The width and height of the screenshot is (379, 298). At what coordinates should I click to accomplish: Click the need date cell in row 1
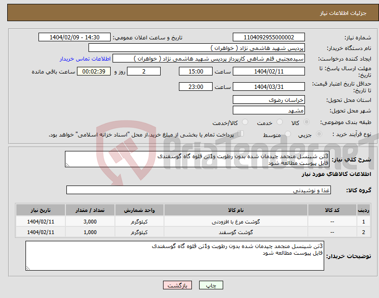(40, 222)
